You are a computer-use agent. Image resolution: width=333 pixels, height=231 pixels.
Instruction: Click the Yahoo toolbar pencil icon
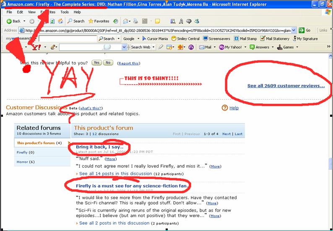[53, 47]
